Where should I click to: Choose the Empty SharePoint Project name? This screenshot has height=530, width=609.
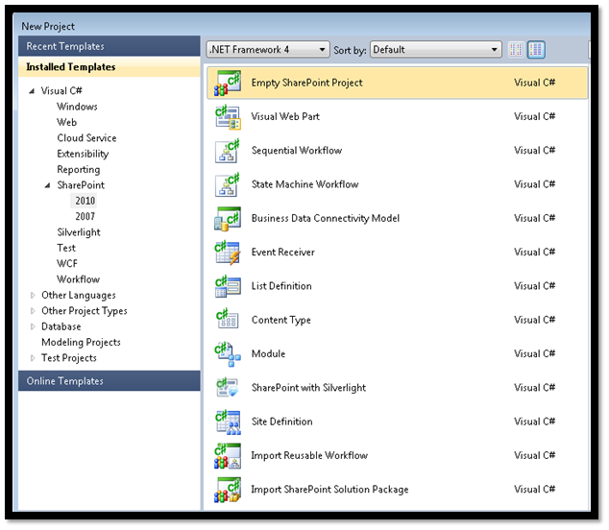306,83
